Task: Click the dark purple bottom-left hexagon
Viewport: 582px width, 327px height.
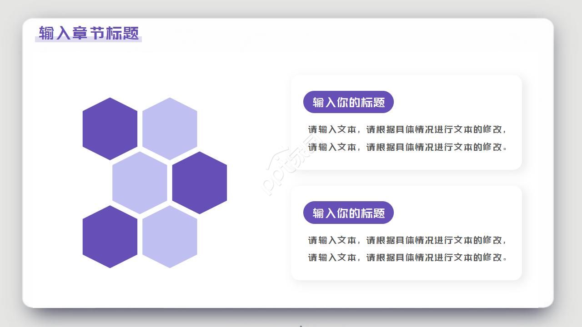Action: tap(109, 237)
